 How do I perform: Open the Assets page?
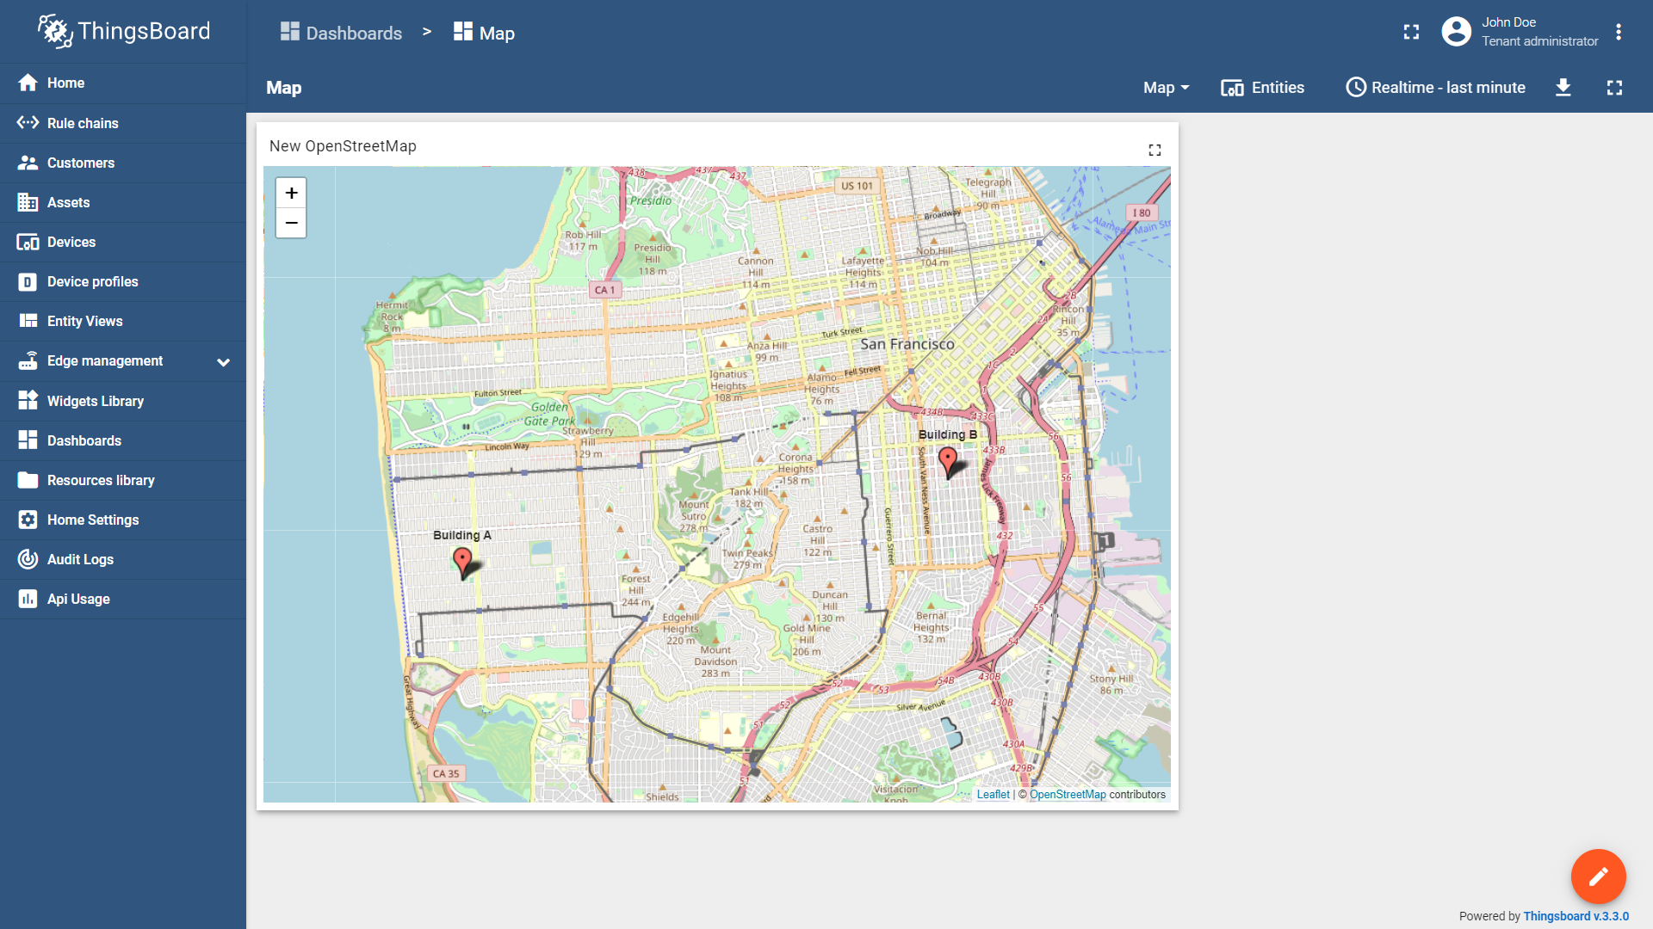pyautogui.click(x=123, y=202)
